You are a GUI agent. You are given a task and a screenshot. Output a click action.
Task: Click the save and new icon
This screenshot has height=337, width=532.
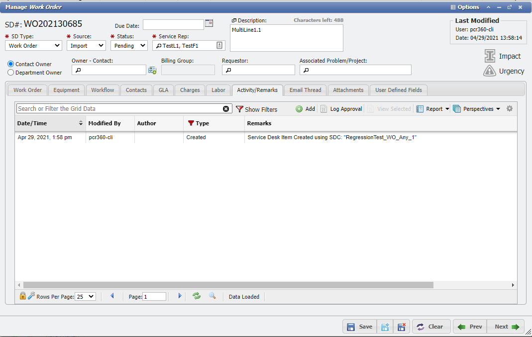385,327
